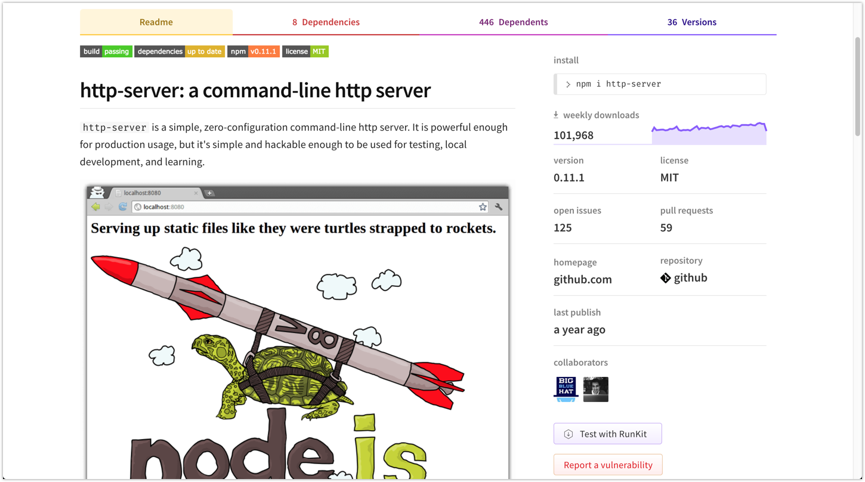Image resolution: width=865 pixels, height=482 pixels.
Task: Select the pull requests count 59
Action: [666, 227]
